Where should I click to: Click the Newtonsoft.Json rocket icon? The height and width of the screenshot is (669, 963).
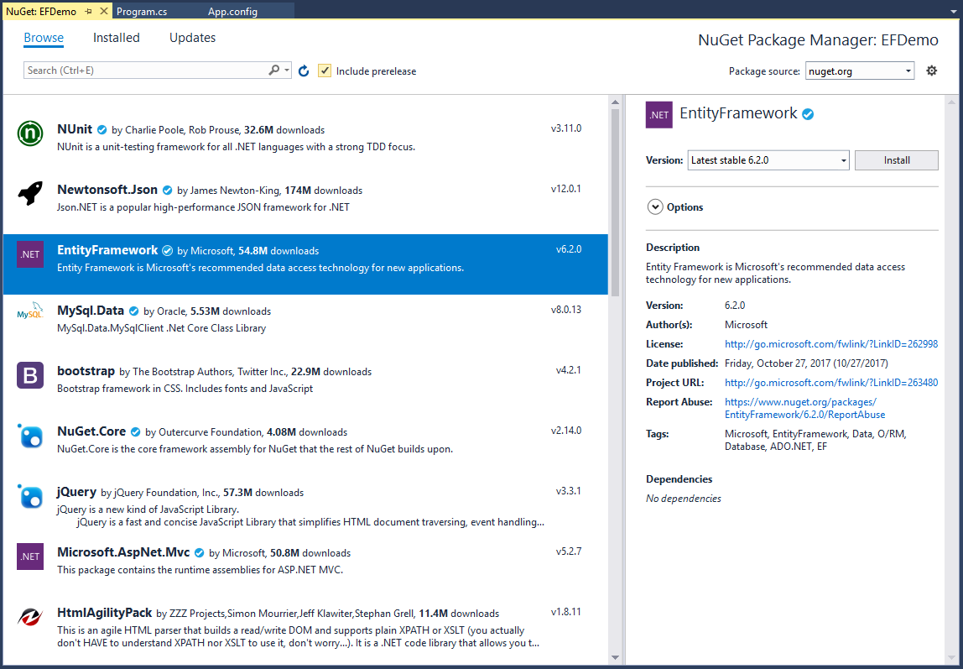click(x=30, y=194)
